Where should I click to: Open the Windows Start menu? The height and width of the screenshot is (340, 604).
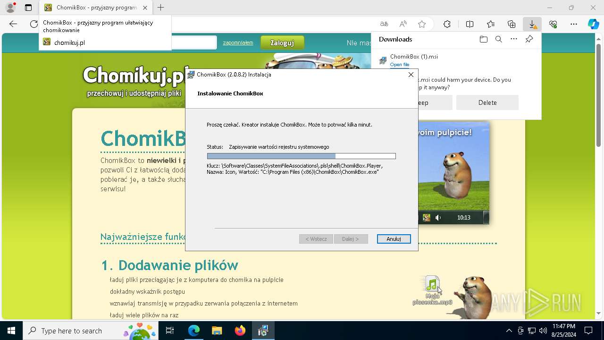(x=11, y=331)
